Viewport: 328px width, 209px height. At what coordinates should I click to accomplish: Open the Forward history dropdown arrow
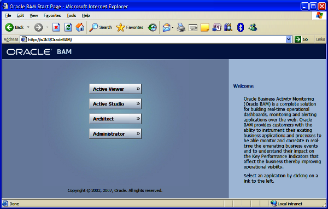point(47,27)
